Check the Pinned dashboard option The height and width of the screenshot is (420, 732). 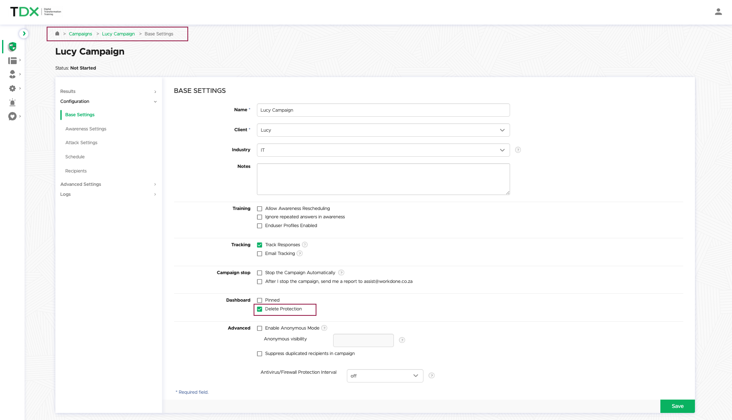click(x=259, y=300)
